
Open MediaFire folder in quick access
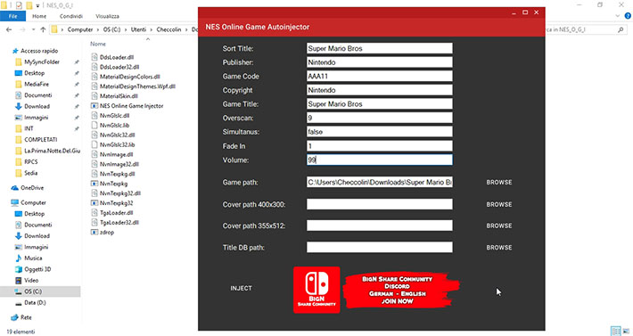[37, 85]
